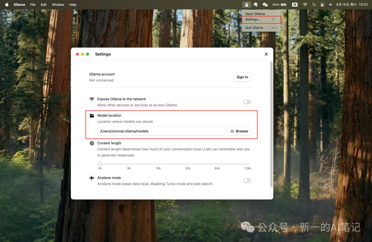
Task: Click the 'Settings' window title
Action: point(103,54)
